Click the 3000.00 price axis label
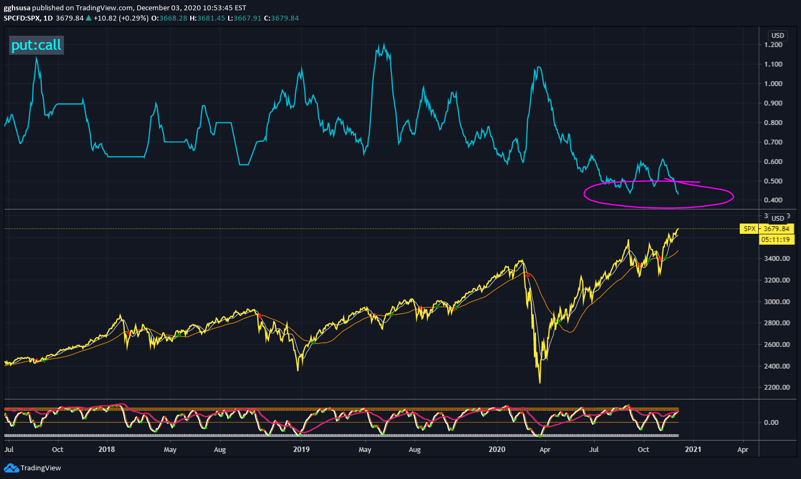801x479 pixels. point(777,302)
